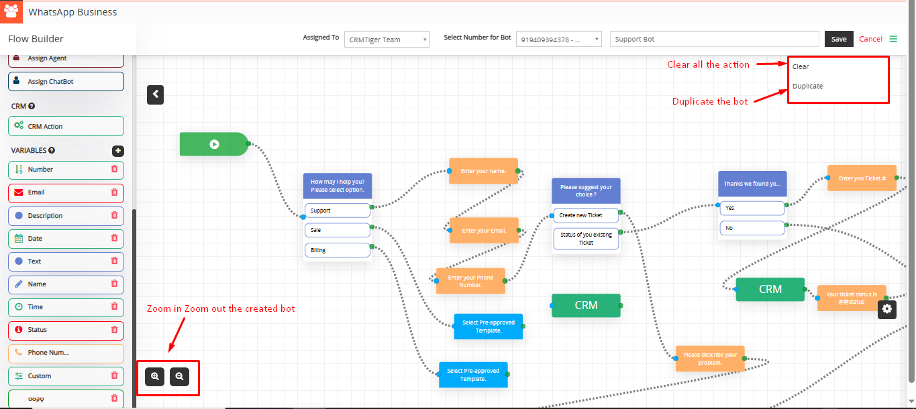The width and height of the screenshot is (916, 409).
Task: Add a new variable with the plus icon
Action: (117, 151)
